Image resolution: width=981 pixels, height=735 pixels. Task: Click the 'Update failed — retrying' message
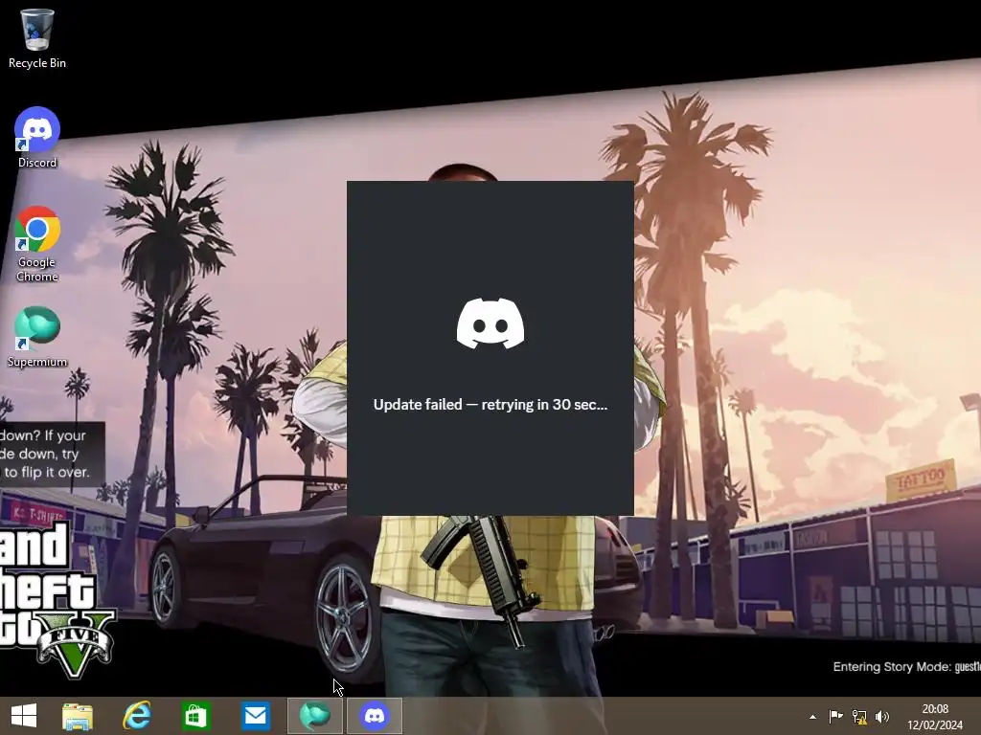click(490, 405)
